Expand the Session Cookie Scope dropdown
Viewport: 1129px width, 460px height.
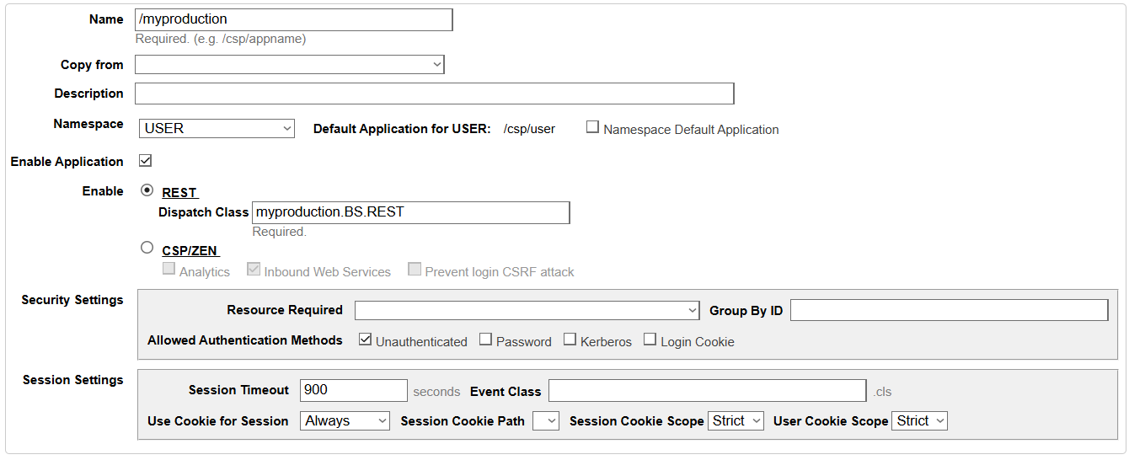736,420
